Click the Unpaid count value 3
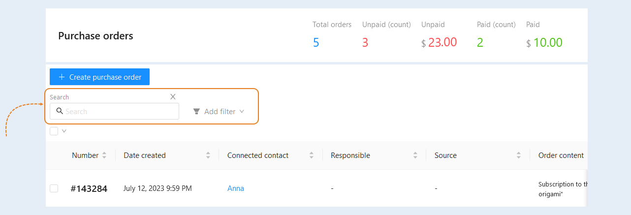 coord(365,42)
